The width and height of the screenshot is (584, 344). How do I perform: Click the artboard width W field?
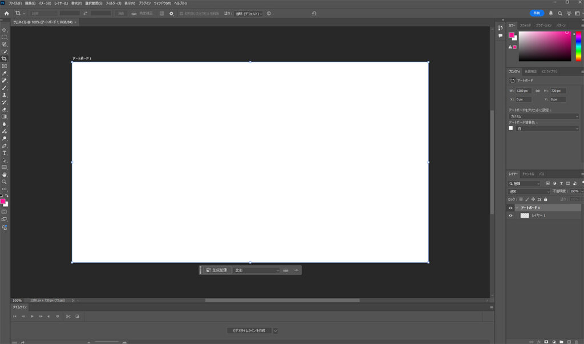coord(524,91)
